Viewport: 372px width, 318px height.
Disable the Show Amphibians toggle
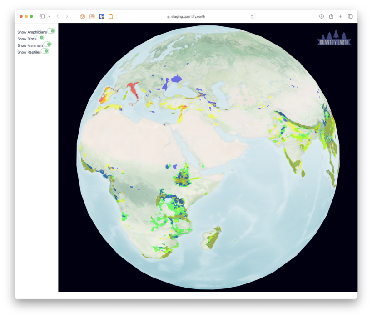(51, 31)
